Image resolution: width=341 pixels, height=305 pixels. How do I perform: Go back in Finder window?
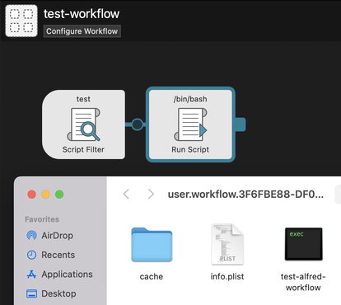[x=126, y=194]
